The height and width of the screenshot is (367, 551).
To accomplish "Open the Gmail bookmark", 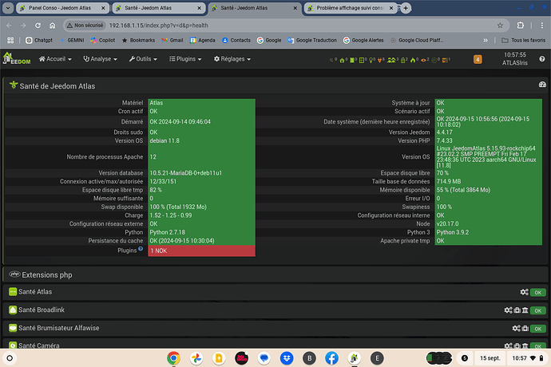I will tap(172, 41).
